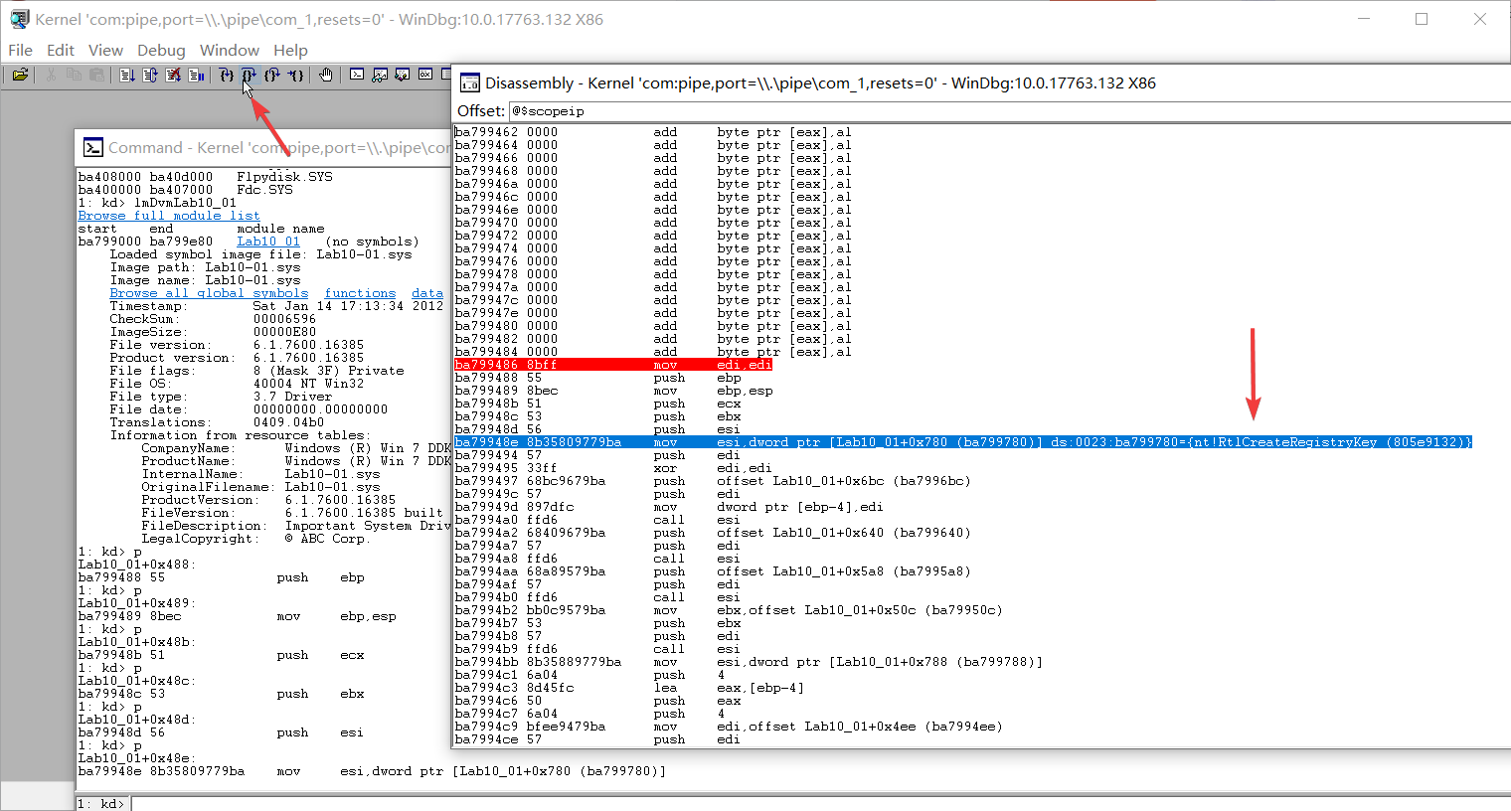Select line ba7994c9 mov edi,offset Lab10_01+0x4ee
This screenshot has height=811, width=1511.
click(x=729, y=727)
